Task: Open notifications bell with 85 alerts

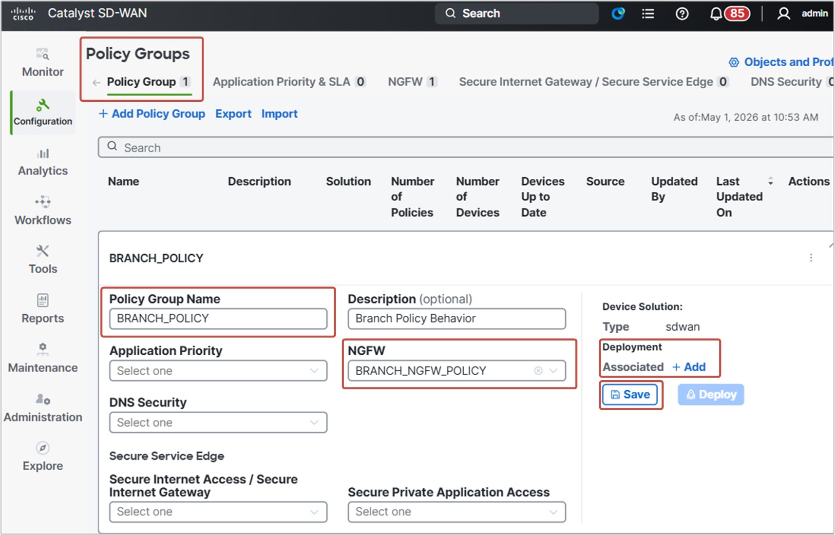Action: (x=729, y=14)
